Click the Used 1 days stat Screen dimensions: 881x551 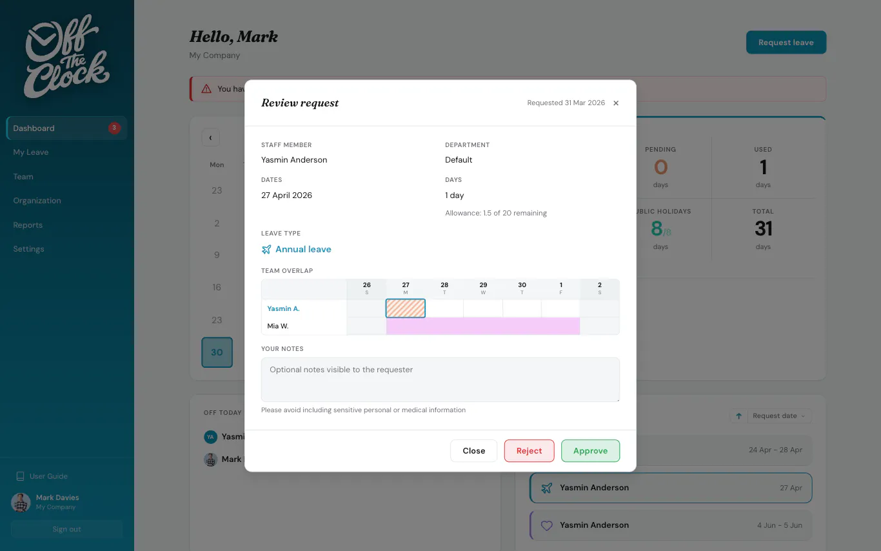763,167
